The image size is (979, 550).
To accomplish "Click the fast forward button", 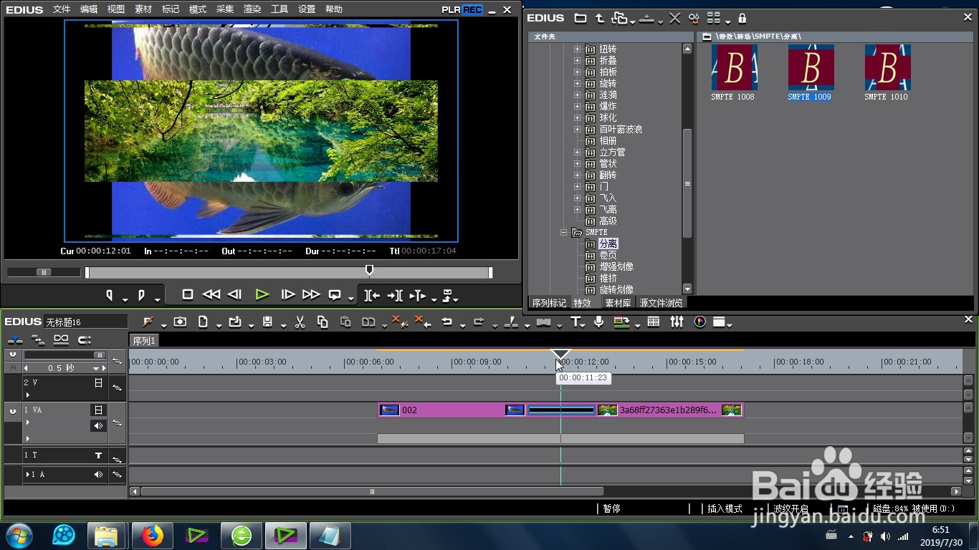I will [x=311, y=294].
